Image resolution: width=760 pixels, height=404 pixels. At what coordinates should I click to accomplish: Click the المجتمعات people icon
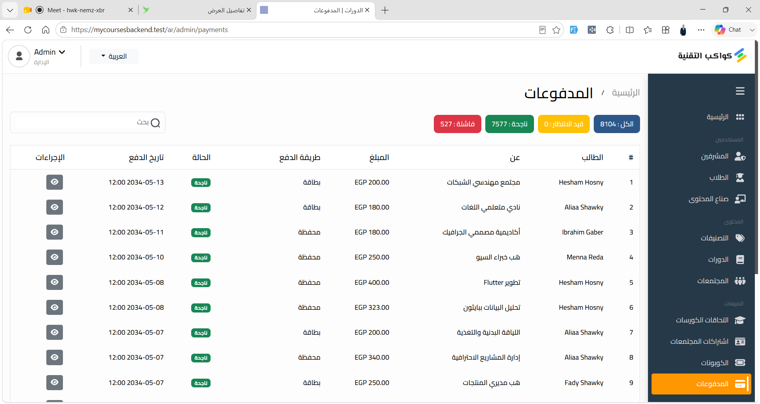point(740,281)
